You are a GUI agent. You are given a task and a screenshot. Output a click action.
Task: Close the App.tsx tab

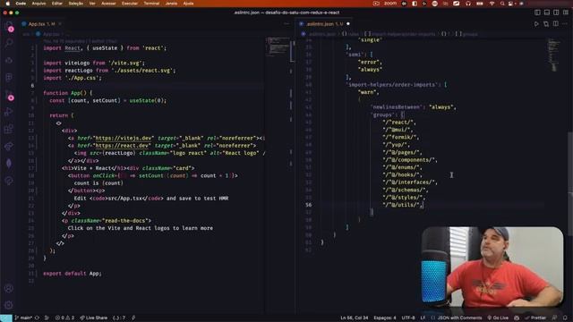coord(60,24)
